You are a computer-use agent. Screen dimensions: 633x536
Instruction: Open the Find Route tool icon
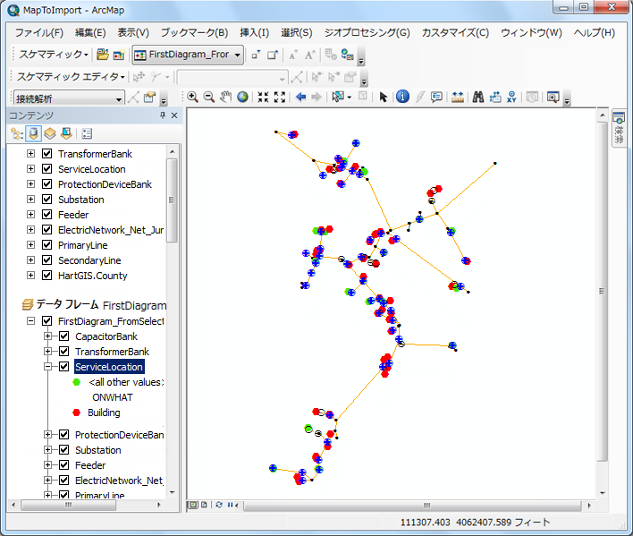pyautogui.click(x=495, y=97)
